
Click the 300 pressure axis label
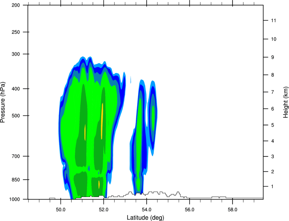pos(16,54)
